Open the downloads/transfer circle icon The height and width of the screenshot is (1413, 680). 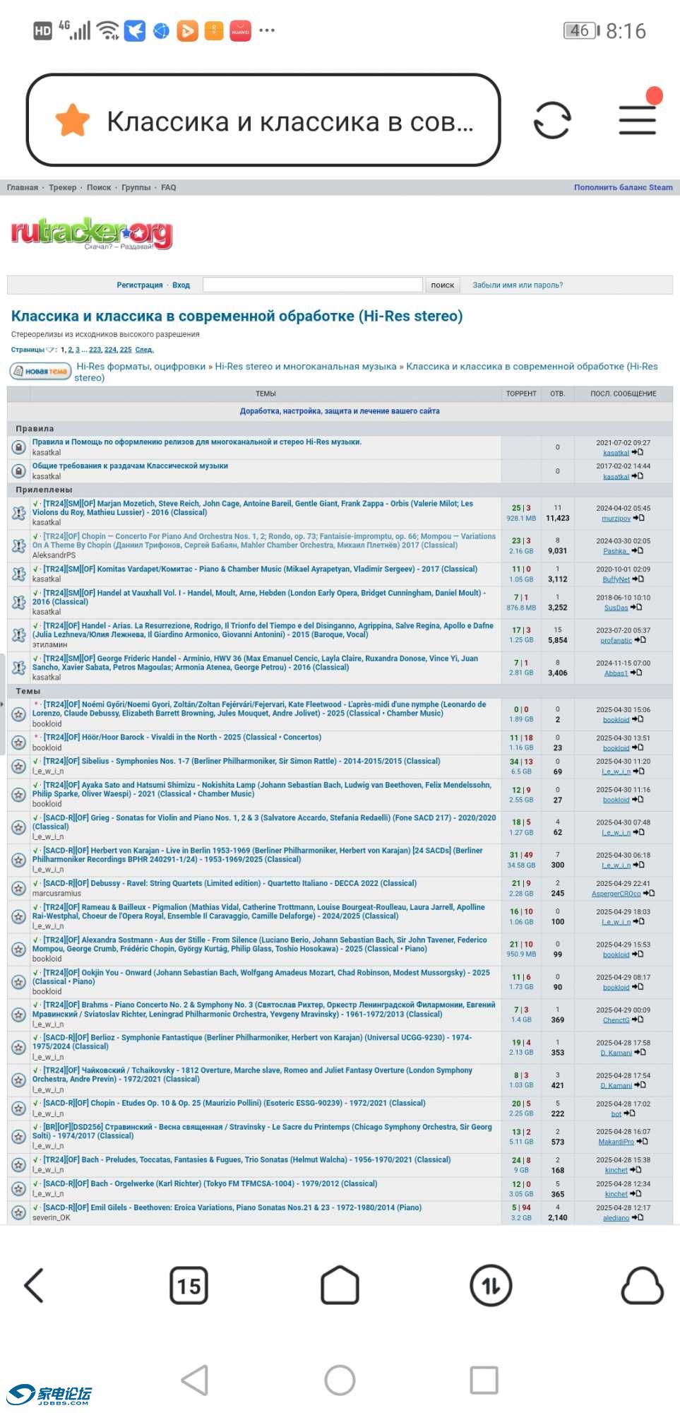pyautogui.click(x=491, y=1285)
